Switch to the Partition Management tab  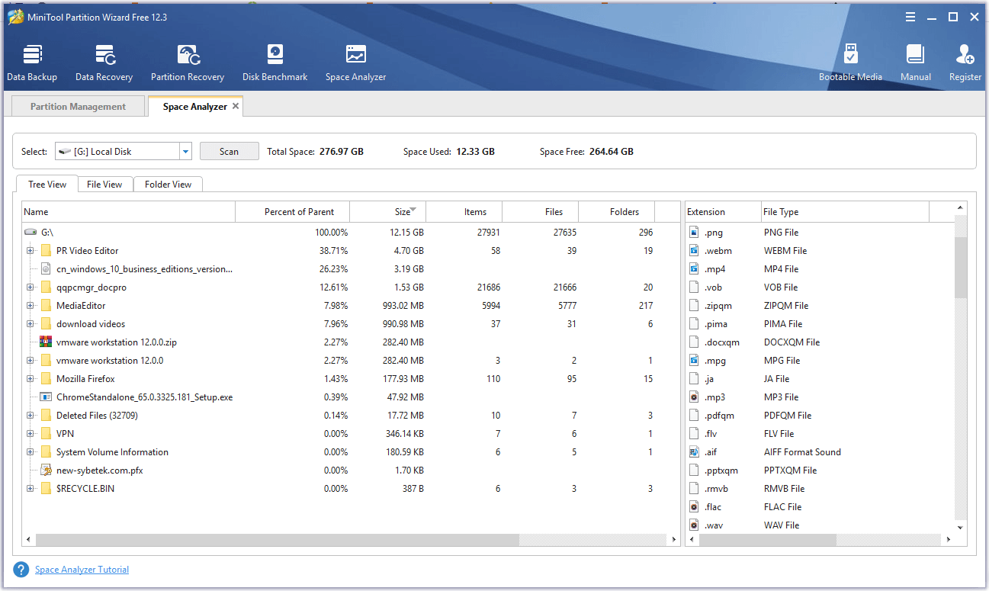coord(77,106)
